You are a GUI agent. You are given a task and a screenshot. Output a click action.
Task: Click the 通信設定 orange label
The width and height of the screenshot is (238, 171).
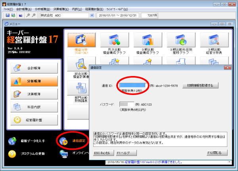pos(79,141)
